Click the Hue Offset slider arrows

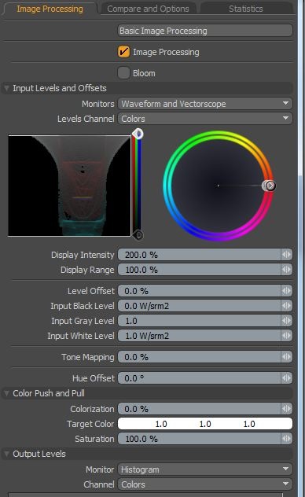[x=286, y=378]
